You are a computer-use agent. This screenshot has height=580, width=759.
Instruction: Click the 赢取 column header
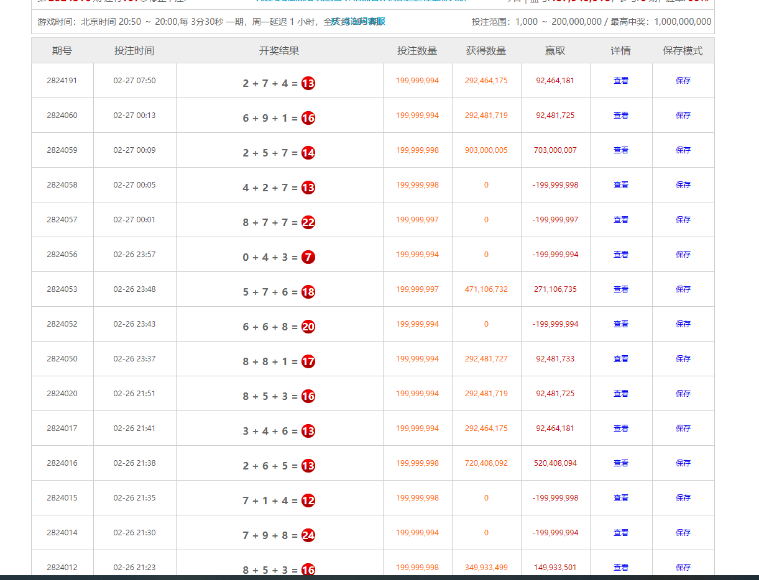(555, 51)
